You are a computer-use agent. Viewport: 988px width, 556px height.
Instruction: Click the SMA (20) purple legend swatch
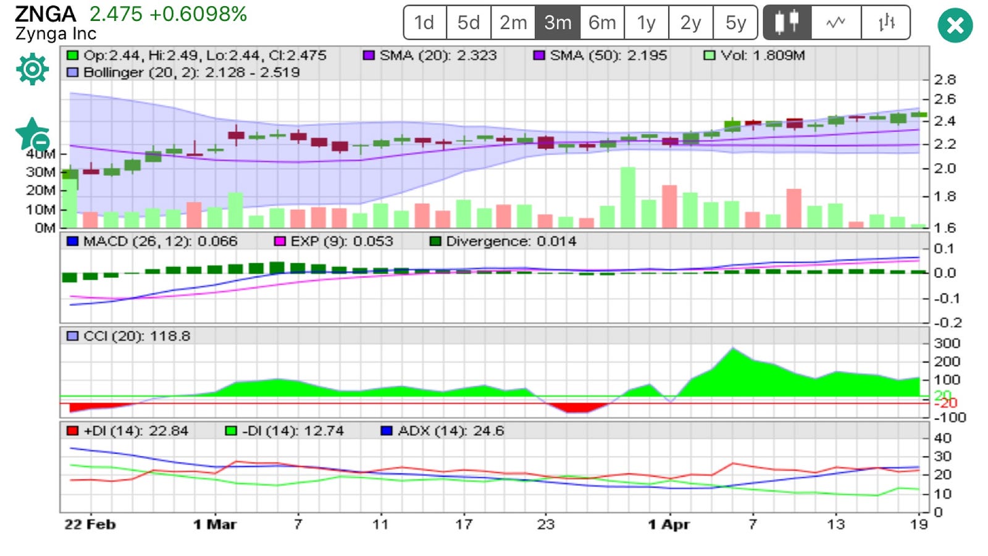(369, 56)
